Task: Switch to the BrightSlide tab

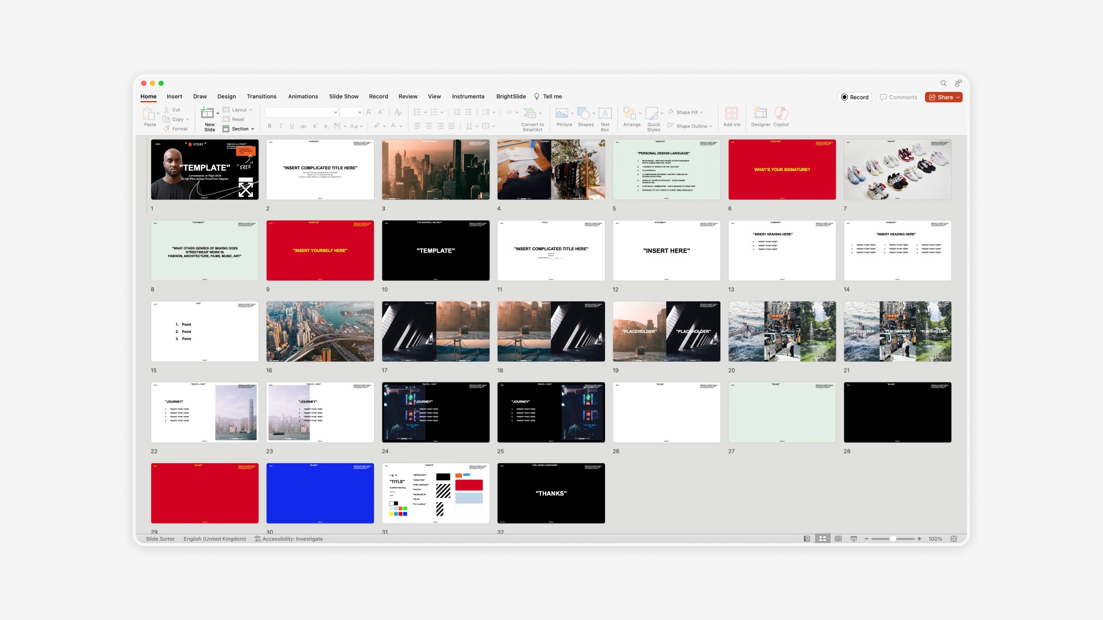Action: click(511, 96)
